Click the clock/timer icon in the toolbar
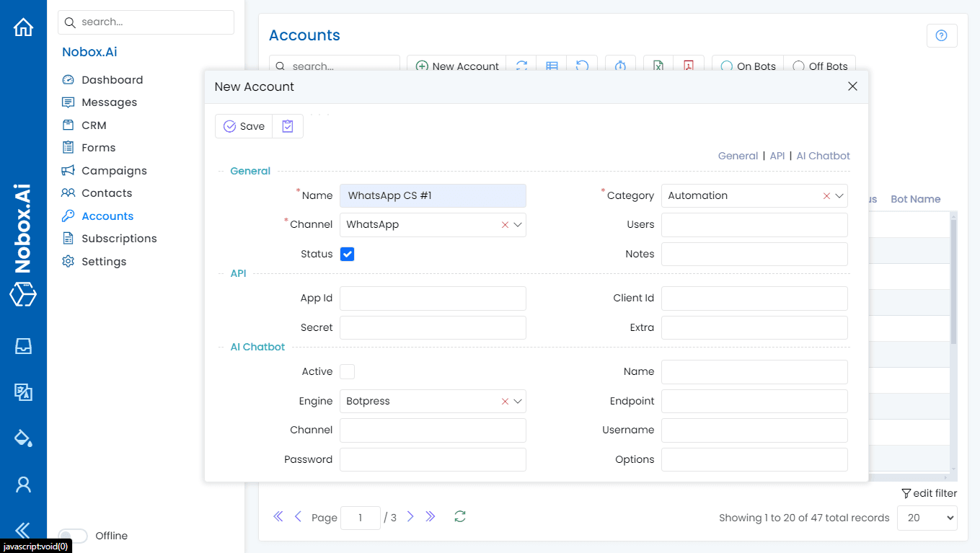Screen dimensions: 980x553 620,66
